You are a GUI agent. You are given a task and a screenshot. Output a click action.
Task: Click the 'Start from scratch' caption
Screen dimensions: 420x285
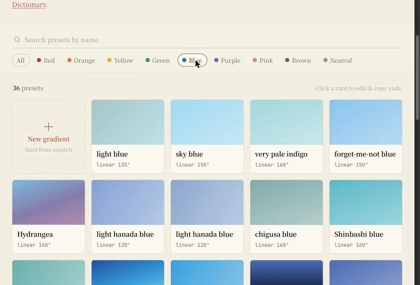pos(48,150)
